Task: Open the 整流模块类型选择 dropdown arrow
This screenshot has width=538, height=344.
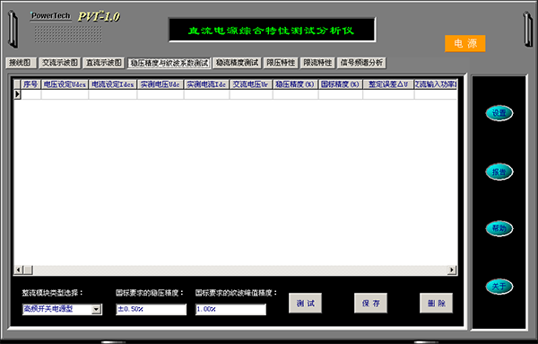Action: [97, 309]
